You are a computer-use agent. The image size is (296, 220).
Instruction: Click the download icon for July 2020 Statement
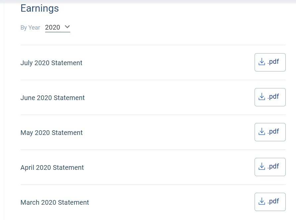coord(262,62)
